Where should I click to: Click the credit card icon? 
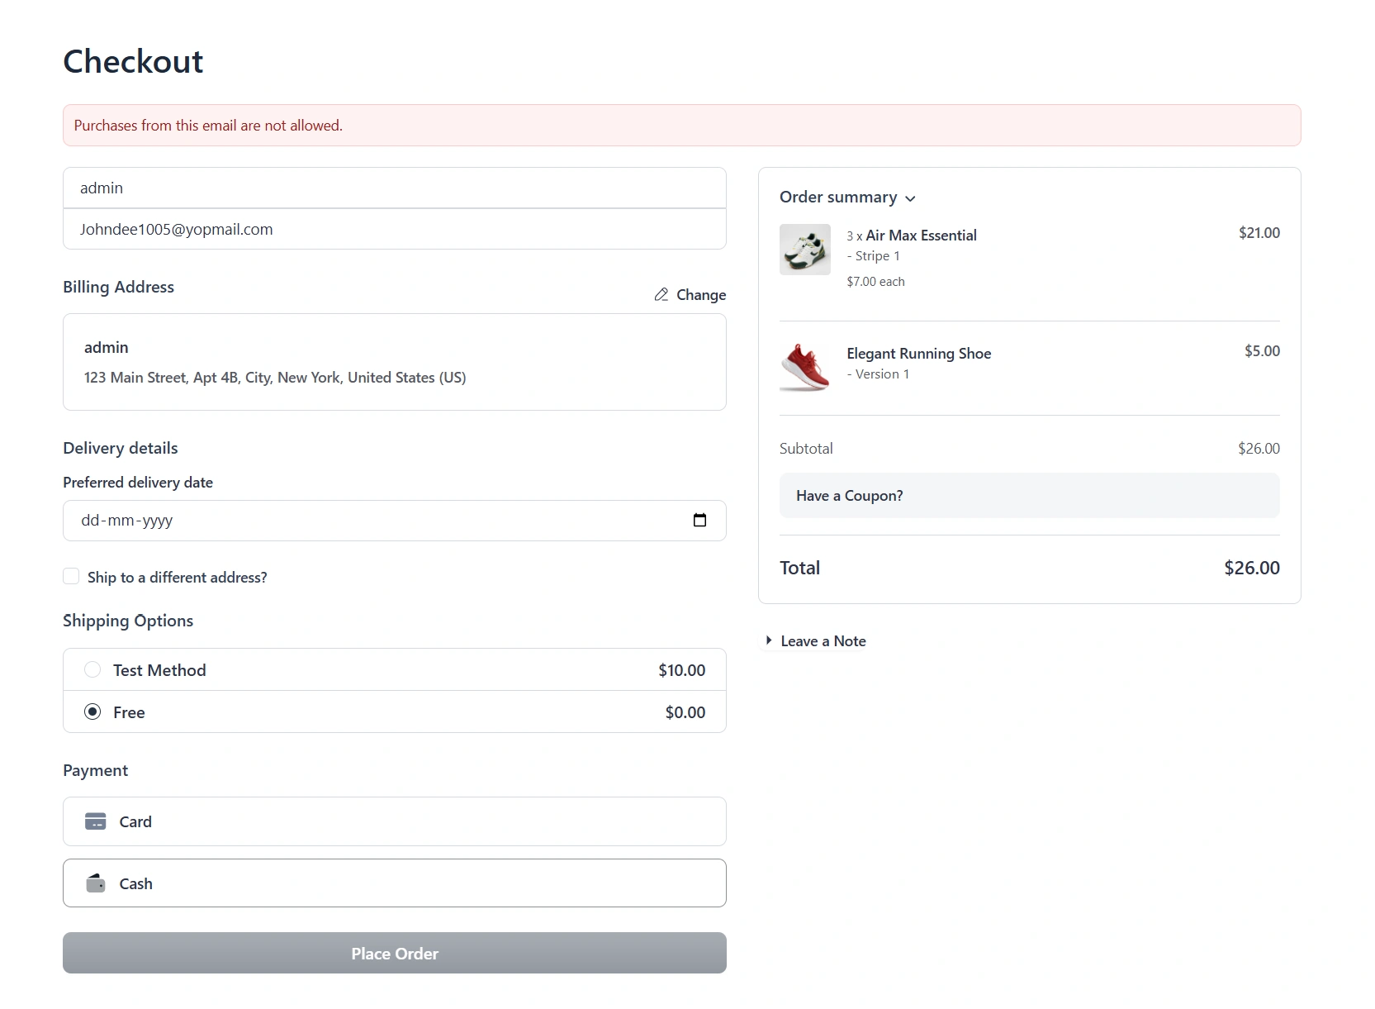click(x=96, y=821)
